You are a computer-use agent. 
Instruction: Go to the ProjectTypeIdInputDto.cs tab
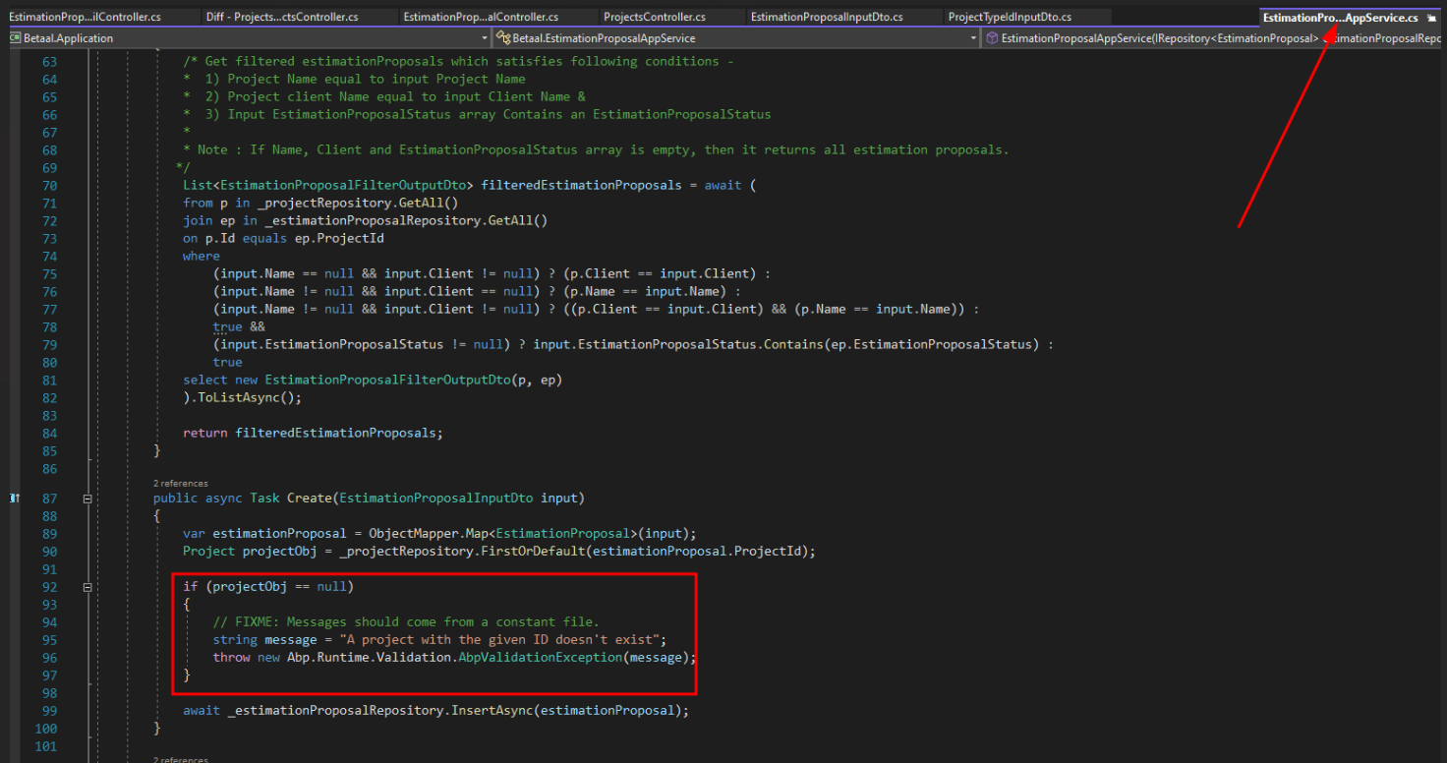[1010, 18]
